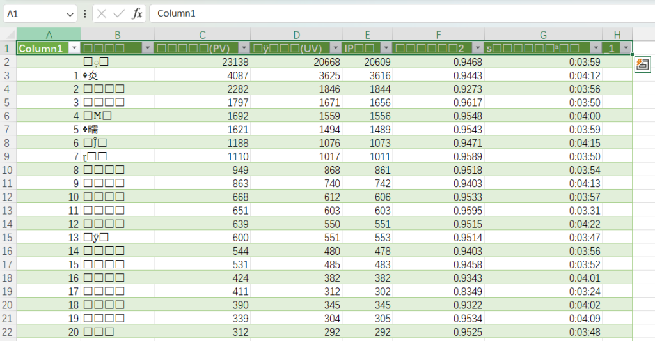Select column C by its header letter

202,34
